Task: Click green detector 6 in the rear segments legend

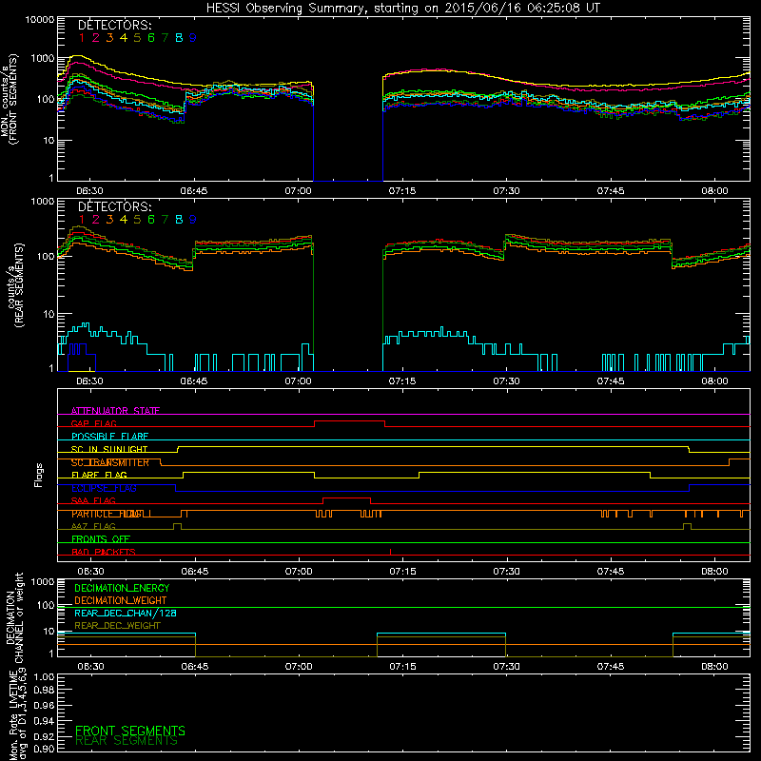Action: coord(151,220)
